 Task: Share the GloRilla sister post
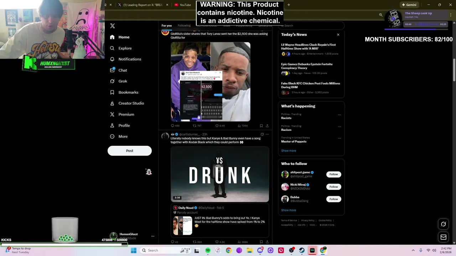click(267, 126)
